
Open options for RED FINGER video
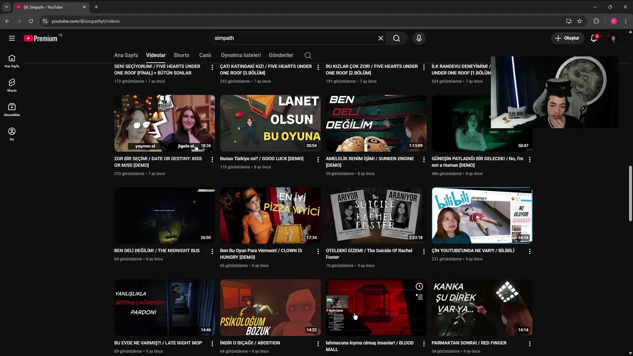(530, 344)
